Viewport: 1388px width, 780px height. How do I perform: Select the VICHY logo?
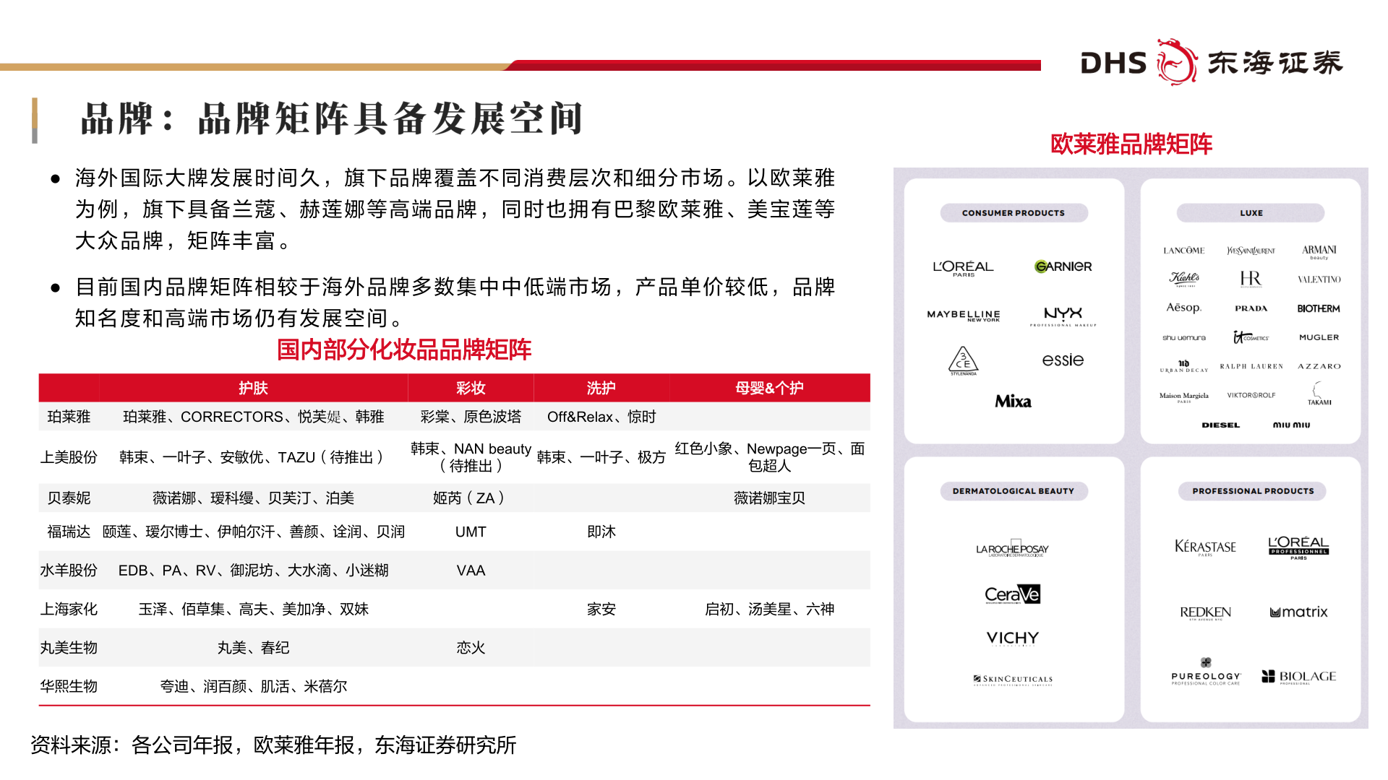click(x=1013, y=638)
